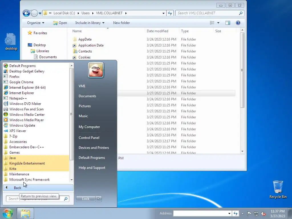Select the Recycle Bin desktop icon

coord(278,189)
